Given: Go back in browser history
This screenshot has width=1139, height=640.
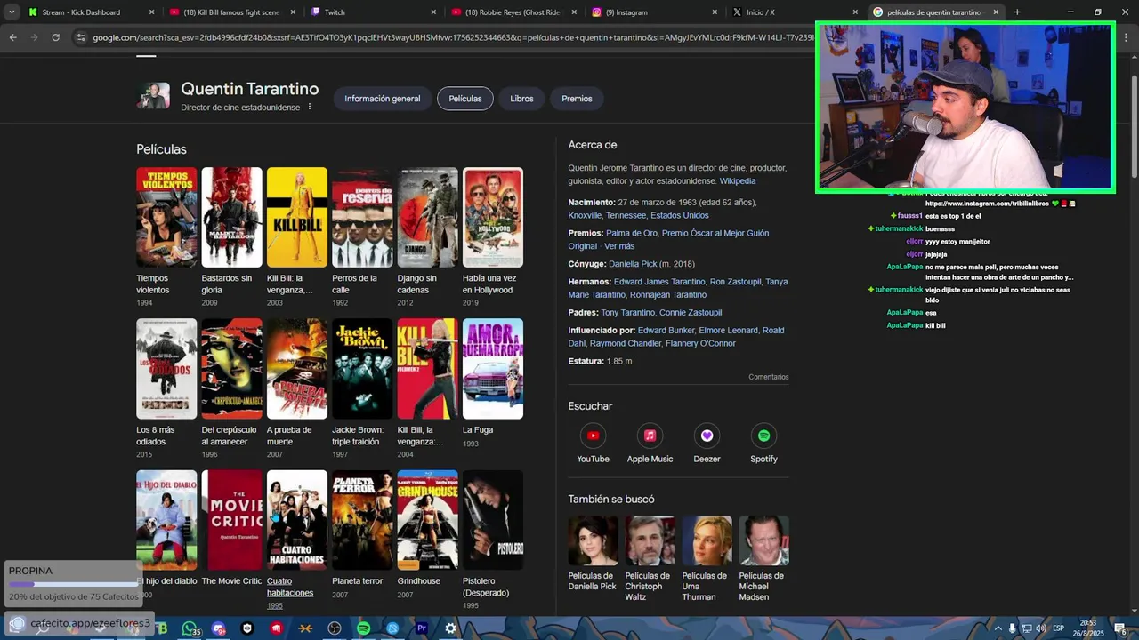Looking at the screenshot, I should [x=12, y=37].
